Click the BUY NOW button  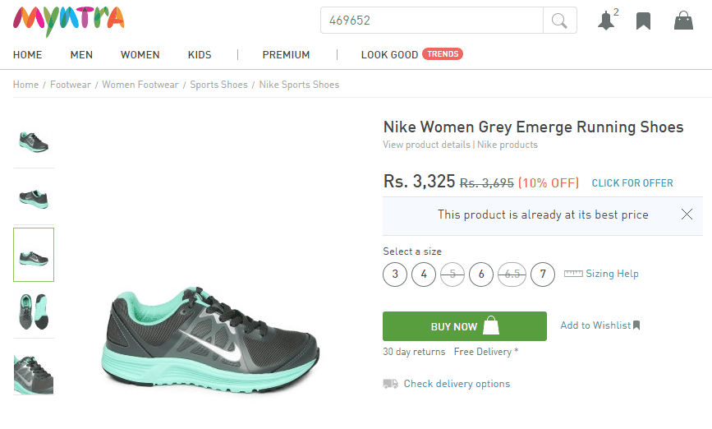click(x=465, y=326)
